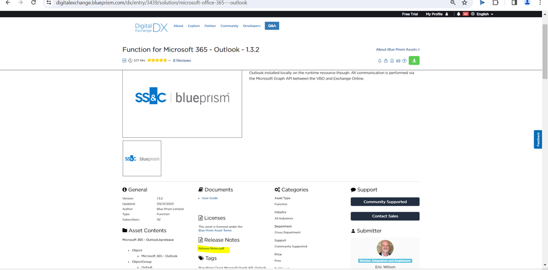The image size is (548, 270).
Task: Click the Q&A button
Action: coord(272,26)
